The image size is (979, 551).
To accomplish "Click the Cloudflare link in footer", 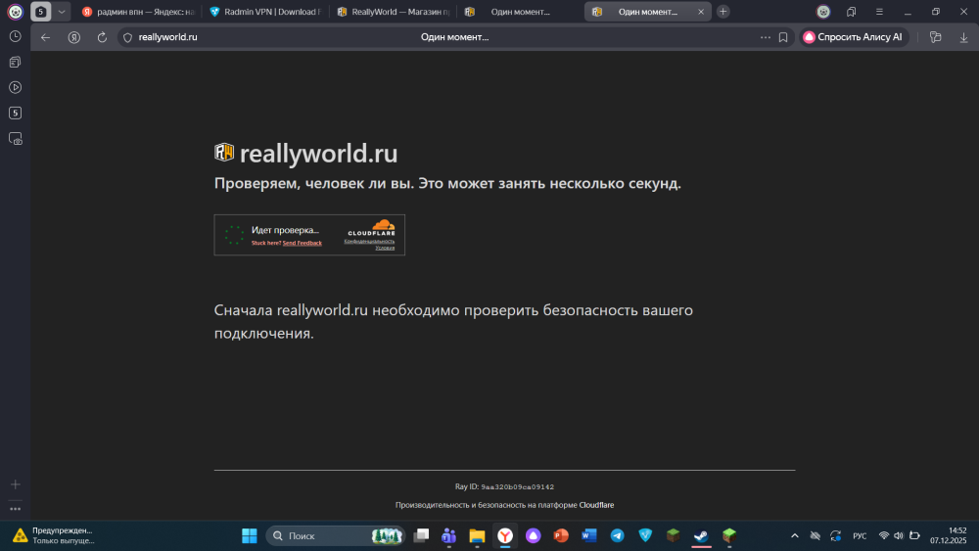I will click(596, 505).
